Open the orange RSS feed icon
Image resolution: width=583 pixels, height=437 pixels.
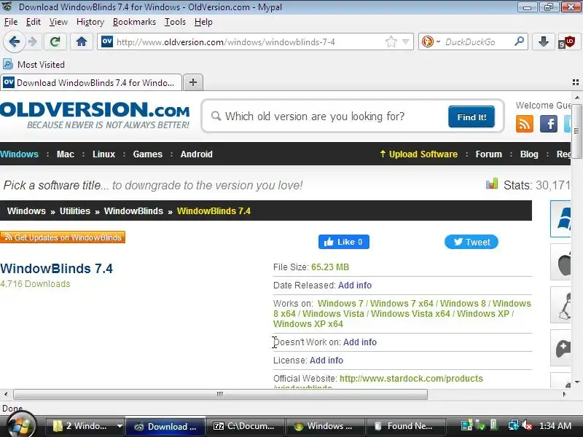[525, 124]
